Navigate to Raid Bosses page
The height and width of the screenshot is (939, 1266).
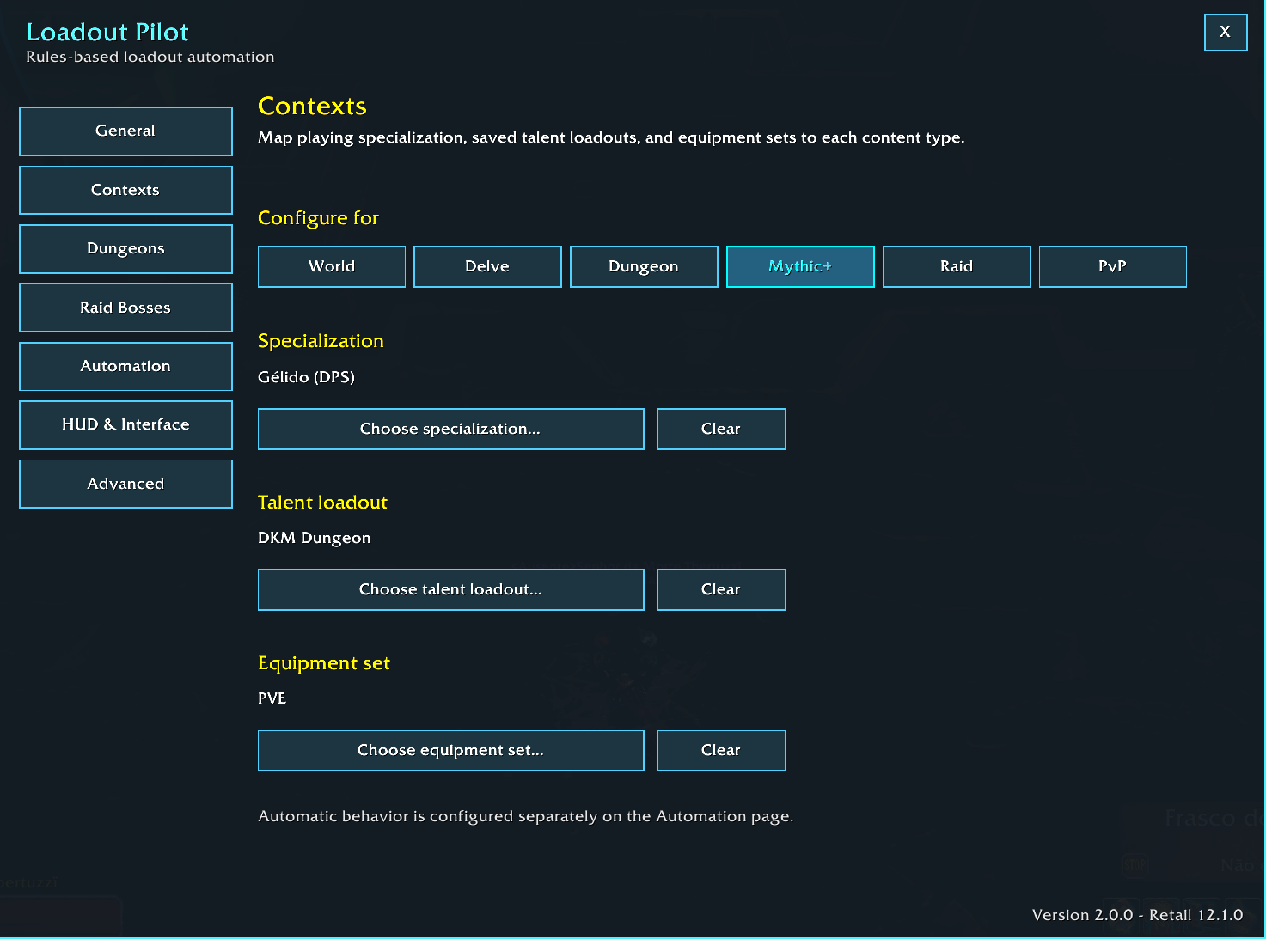[x=125, y=308]
